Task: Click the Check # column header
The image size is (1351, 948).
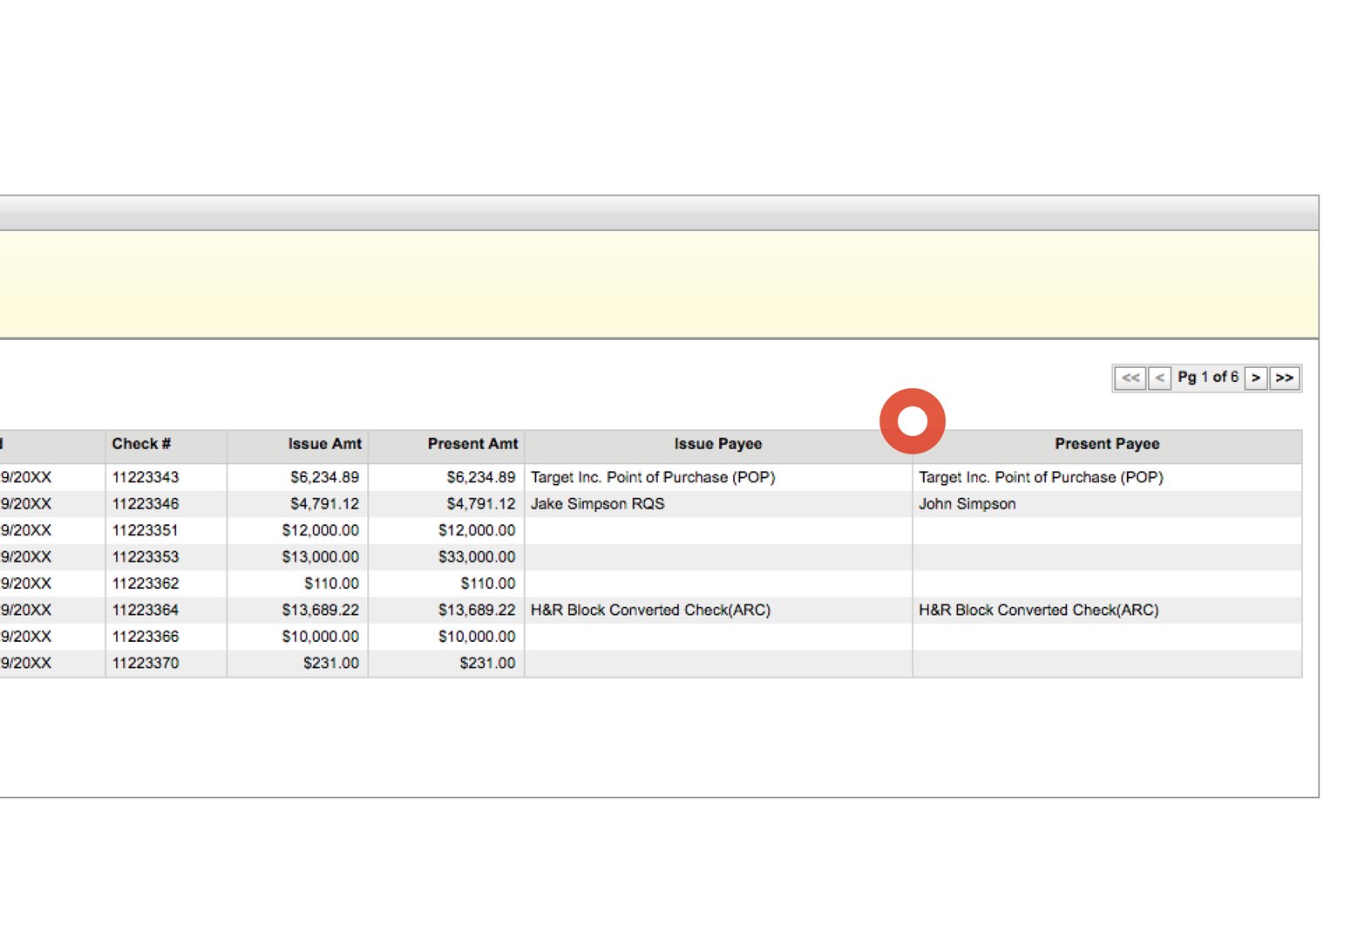Action: 140,444
